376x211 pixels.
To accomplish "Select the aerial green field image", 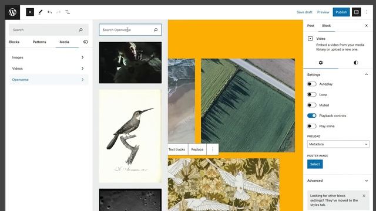I will pyautogui.click(x=248, y=105).
